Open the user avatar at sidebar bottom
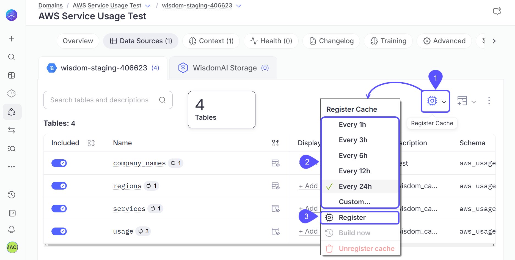This screenshot has height=260, width=515. pos(12,247)
